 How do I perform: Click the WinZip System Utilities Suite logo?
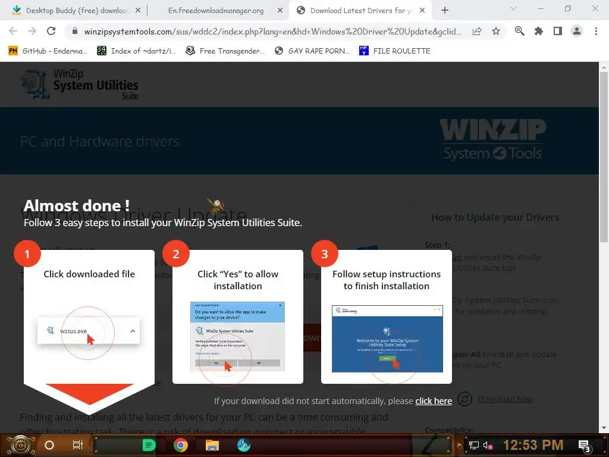[x=80, y=84]
